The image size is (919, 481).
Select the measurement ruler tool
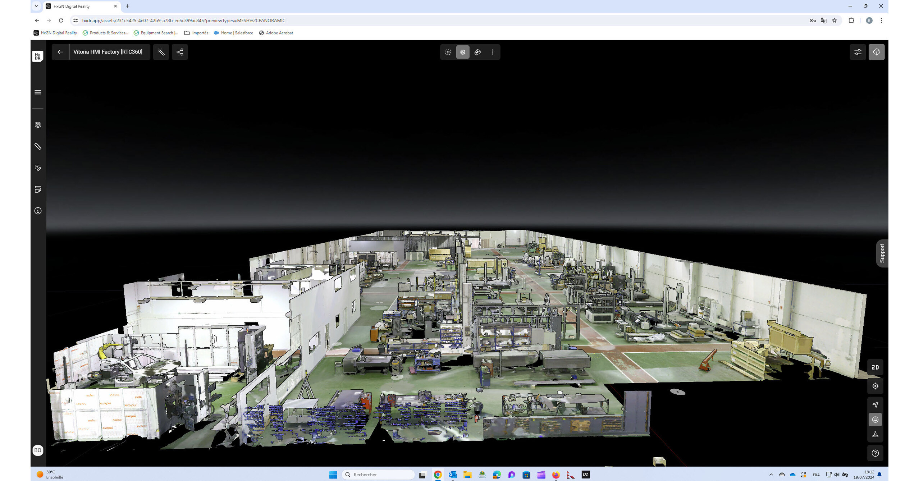[x=38, y=146]
